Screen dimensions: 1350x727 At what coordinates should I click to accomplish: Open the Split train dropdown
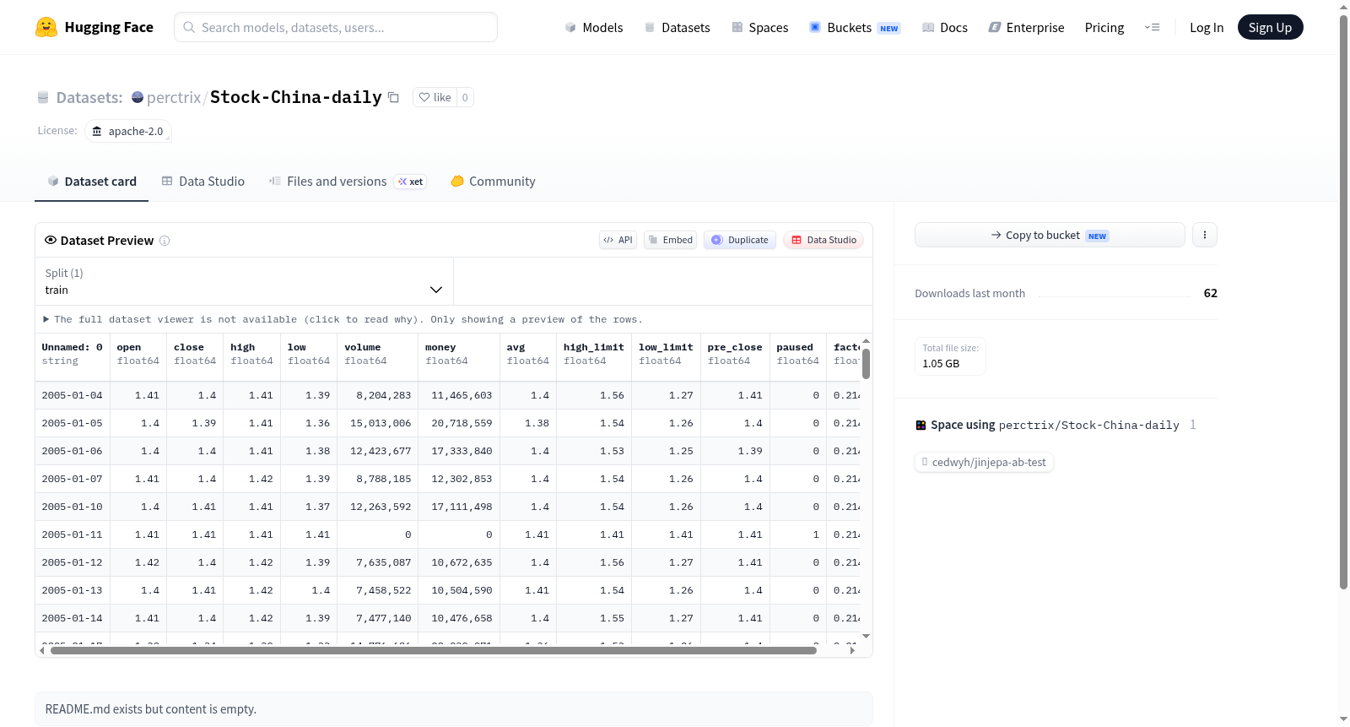pyautogui.click(x=244, y=281)
